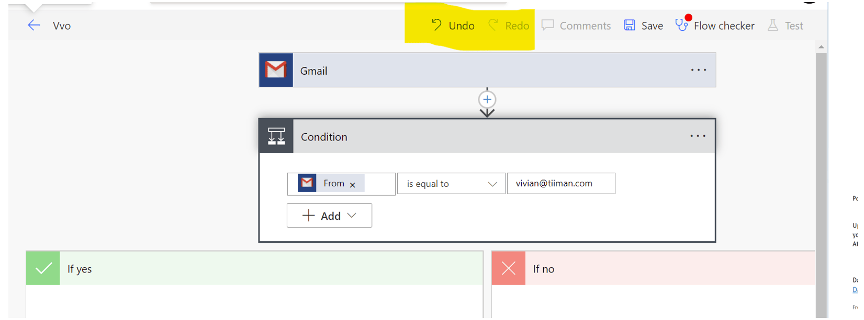Viewport: 864px width, 320px height.
Task: Click the If yes green checkmark icon
Action: pos(43,268)
